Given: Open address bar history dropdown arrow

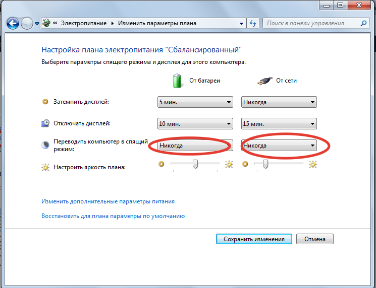Looking at the screenshot, I should coord(241,24).
